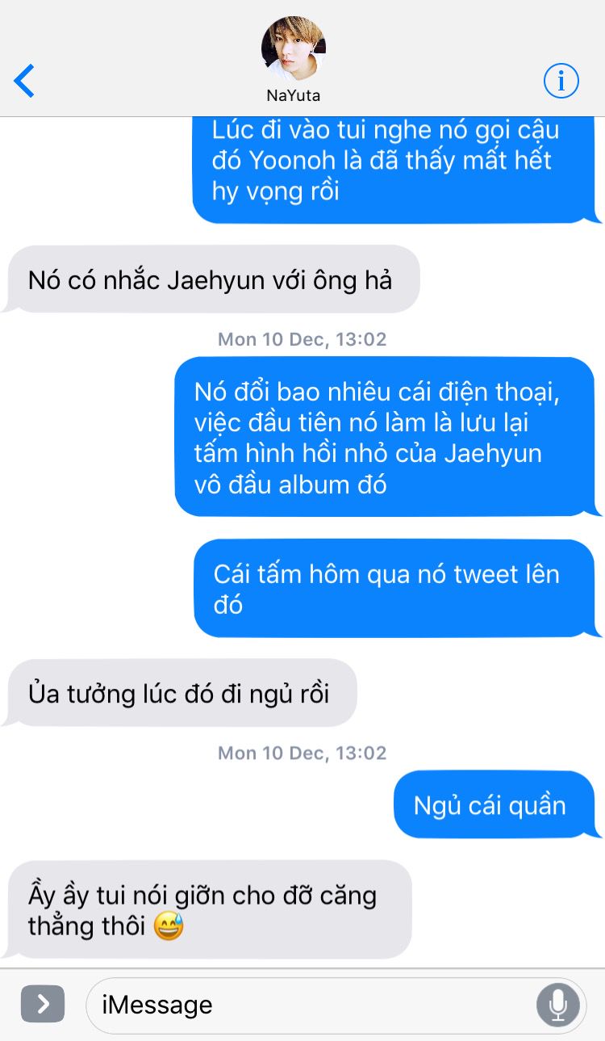Viewport: 605px width, 1041px height.
Task: Open the contact info icon
Action: point(561,81)
